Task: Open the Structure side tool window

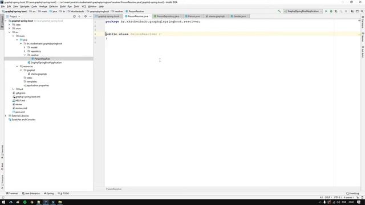Action: [2, 182]
